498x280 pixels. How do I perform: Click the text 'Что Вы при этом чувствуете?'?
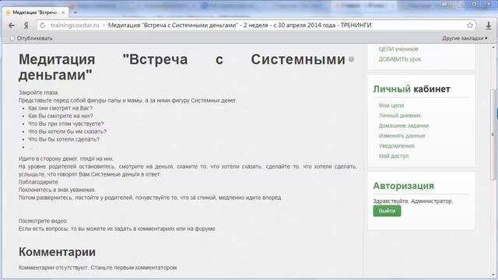point(66,124)
